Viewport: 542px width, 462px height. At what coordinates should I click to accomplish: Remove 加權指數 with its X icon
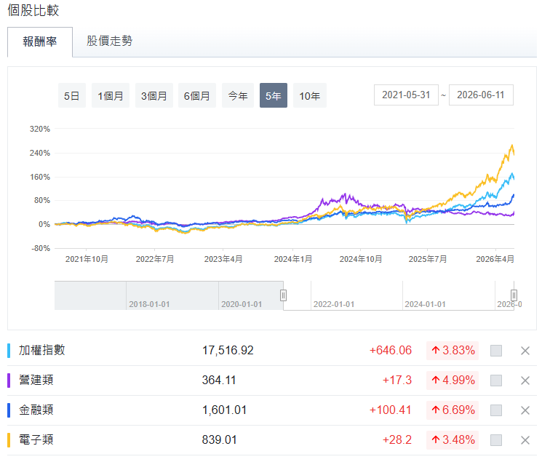click(x=525, y=351)
